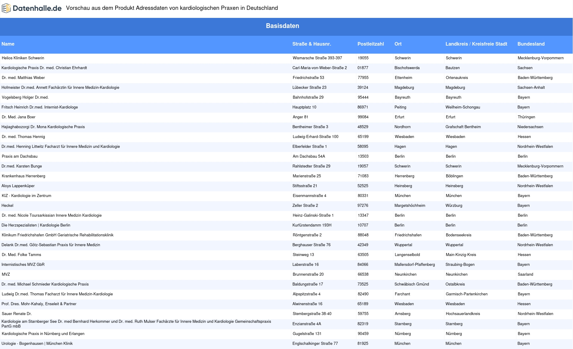
Task: Click Delank Dr.med. Götz-Sebastian name cell
Action: [x=51, y=245]
